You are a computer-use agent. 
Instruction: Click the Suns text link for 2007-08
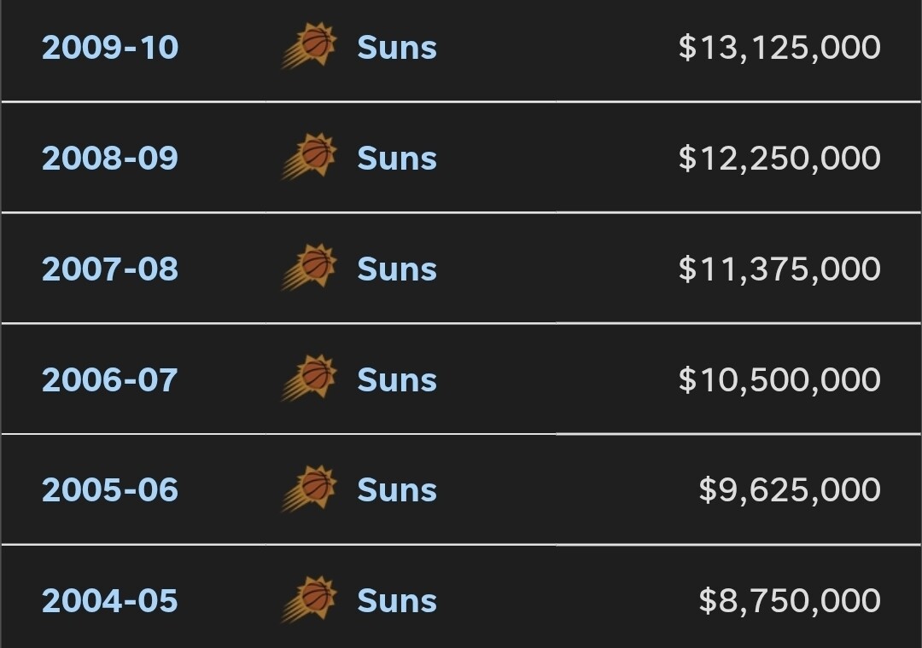[x=397, y=269]
